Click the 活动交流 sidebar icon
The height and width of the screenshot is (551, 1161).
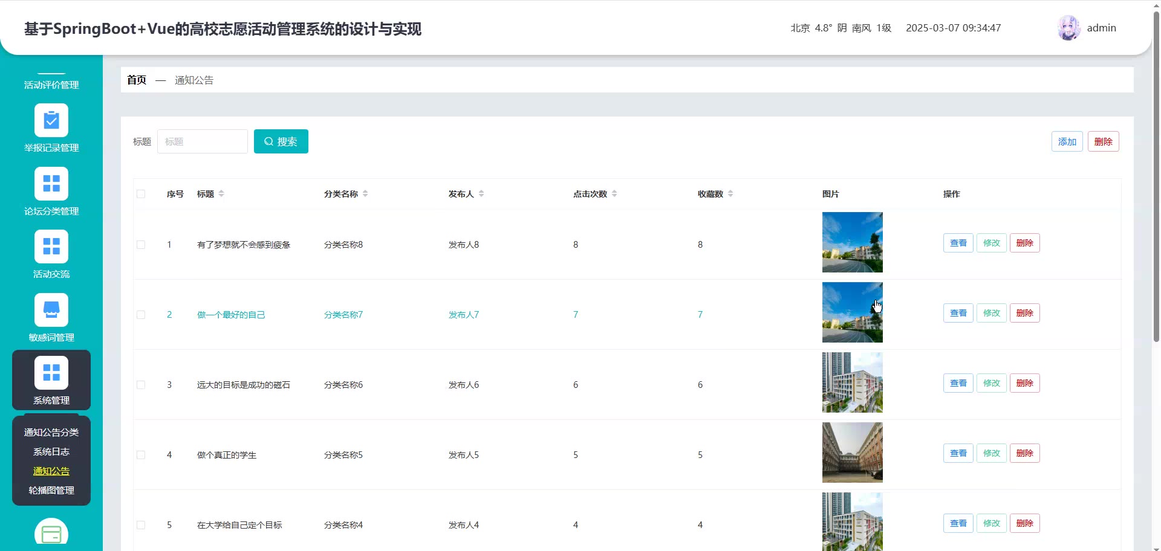coord(51,246)
